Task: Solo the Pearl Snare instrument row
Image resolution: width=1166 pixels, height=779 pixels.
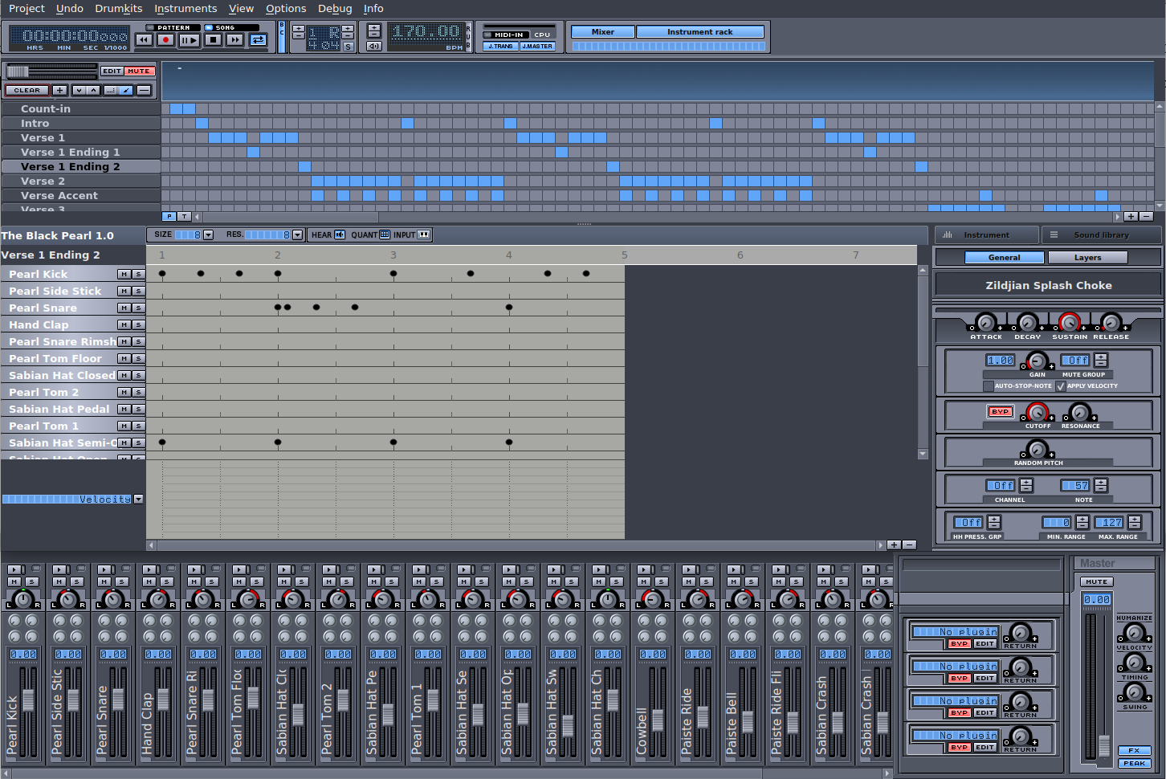Action: [x=138, y=308]
